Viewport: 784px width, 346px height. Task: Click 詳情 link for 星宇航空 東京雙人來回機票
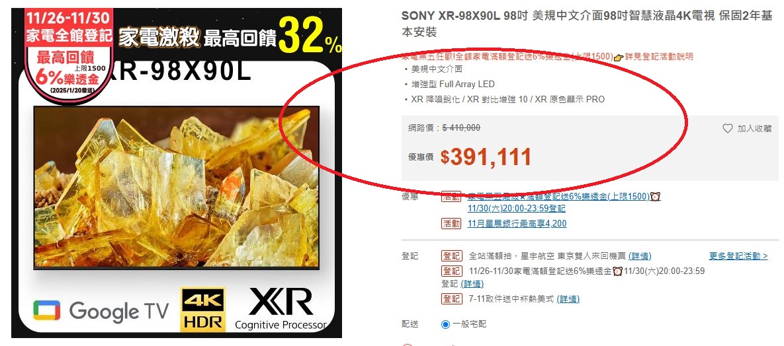(640, 256)
